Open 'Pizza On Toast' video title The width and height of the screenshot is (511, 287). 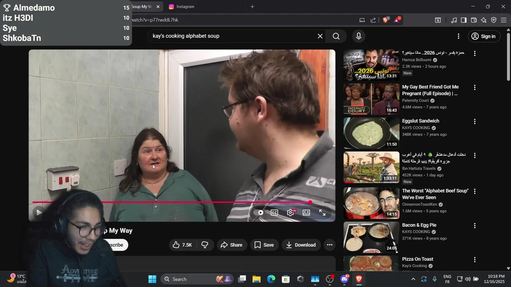pos(418,259)
